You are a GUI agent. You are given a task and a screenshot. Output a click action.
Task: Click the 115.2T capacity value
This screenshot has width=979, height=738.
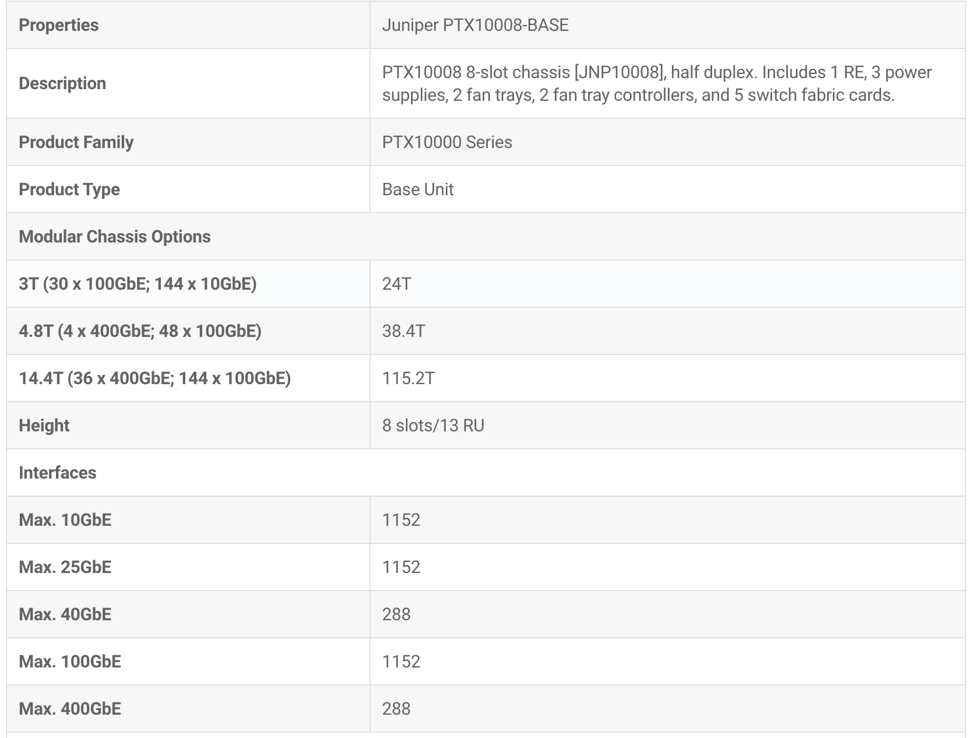tap(408, 378)
